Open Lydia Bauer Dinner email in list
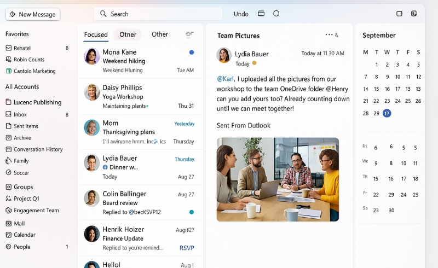Image resolution: width=438 pixels, height=268 pixels. coord(141,167)
